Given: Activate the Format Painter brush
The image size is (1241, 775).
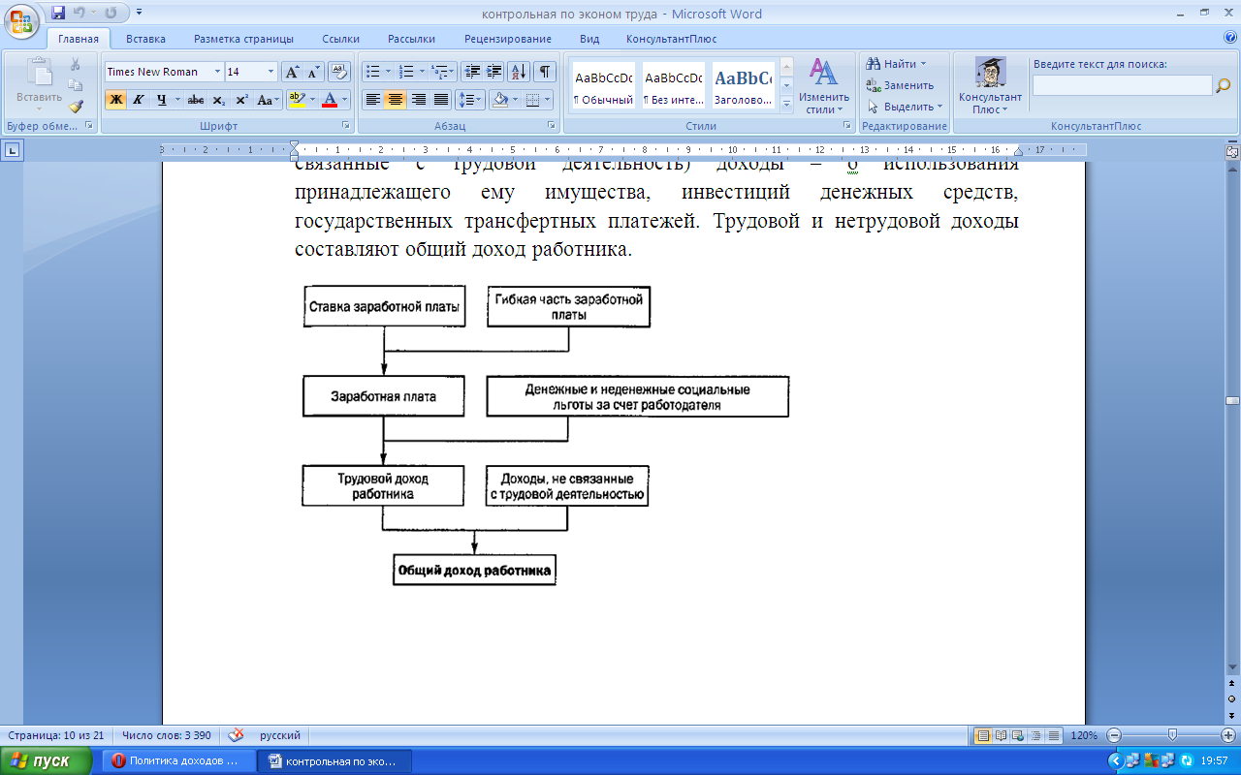Looking at the screenshot, I should click(x=76, y=107).
